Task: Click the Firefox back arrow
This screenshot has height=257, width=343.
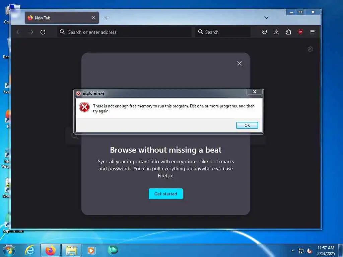Action: click(19, 32)
